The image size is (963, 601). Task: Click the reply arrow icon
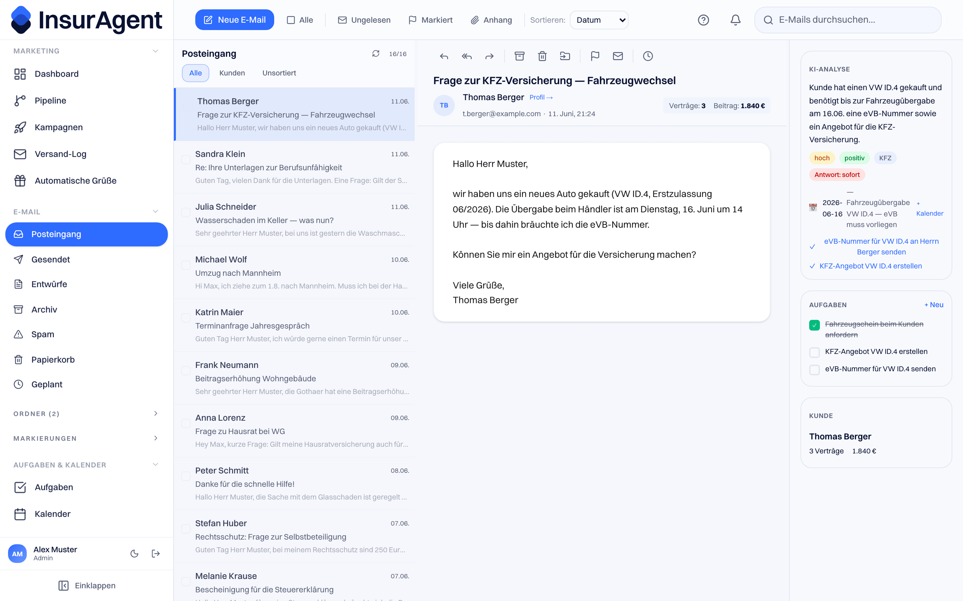coord(444,56)
